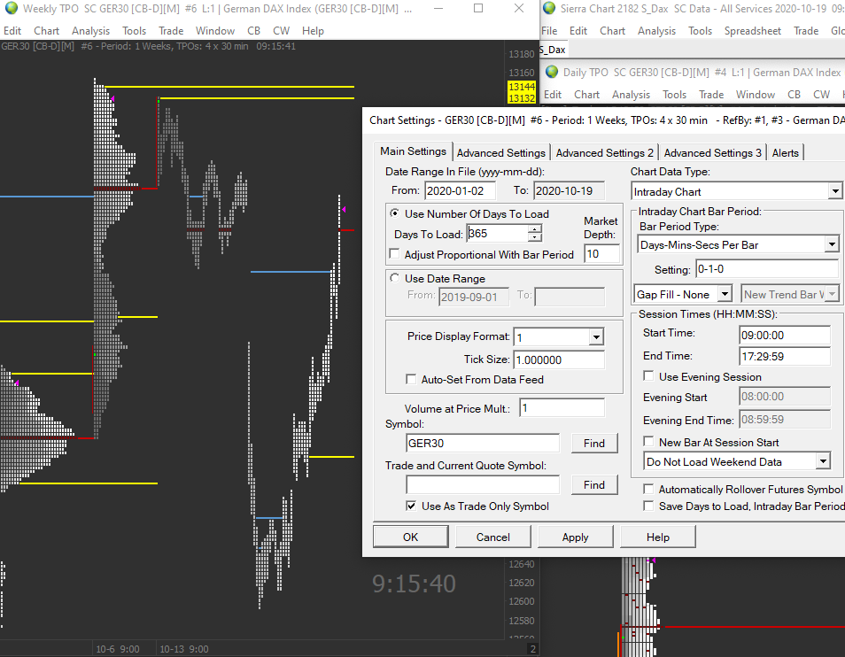Click the Tick Size input field

click(x=560, y=359)
